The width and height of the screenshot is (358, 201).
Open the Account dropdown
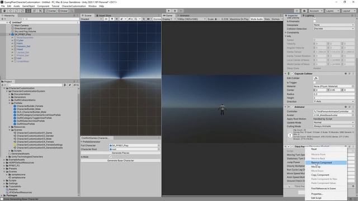pos(316,11)
